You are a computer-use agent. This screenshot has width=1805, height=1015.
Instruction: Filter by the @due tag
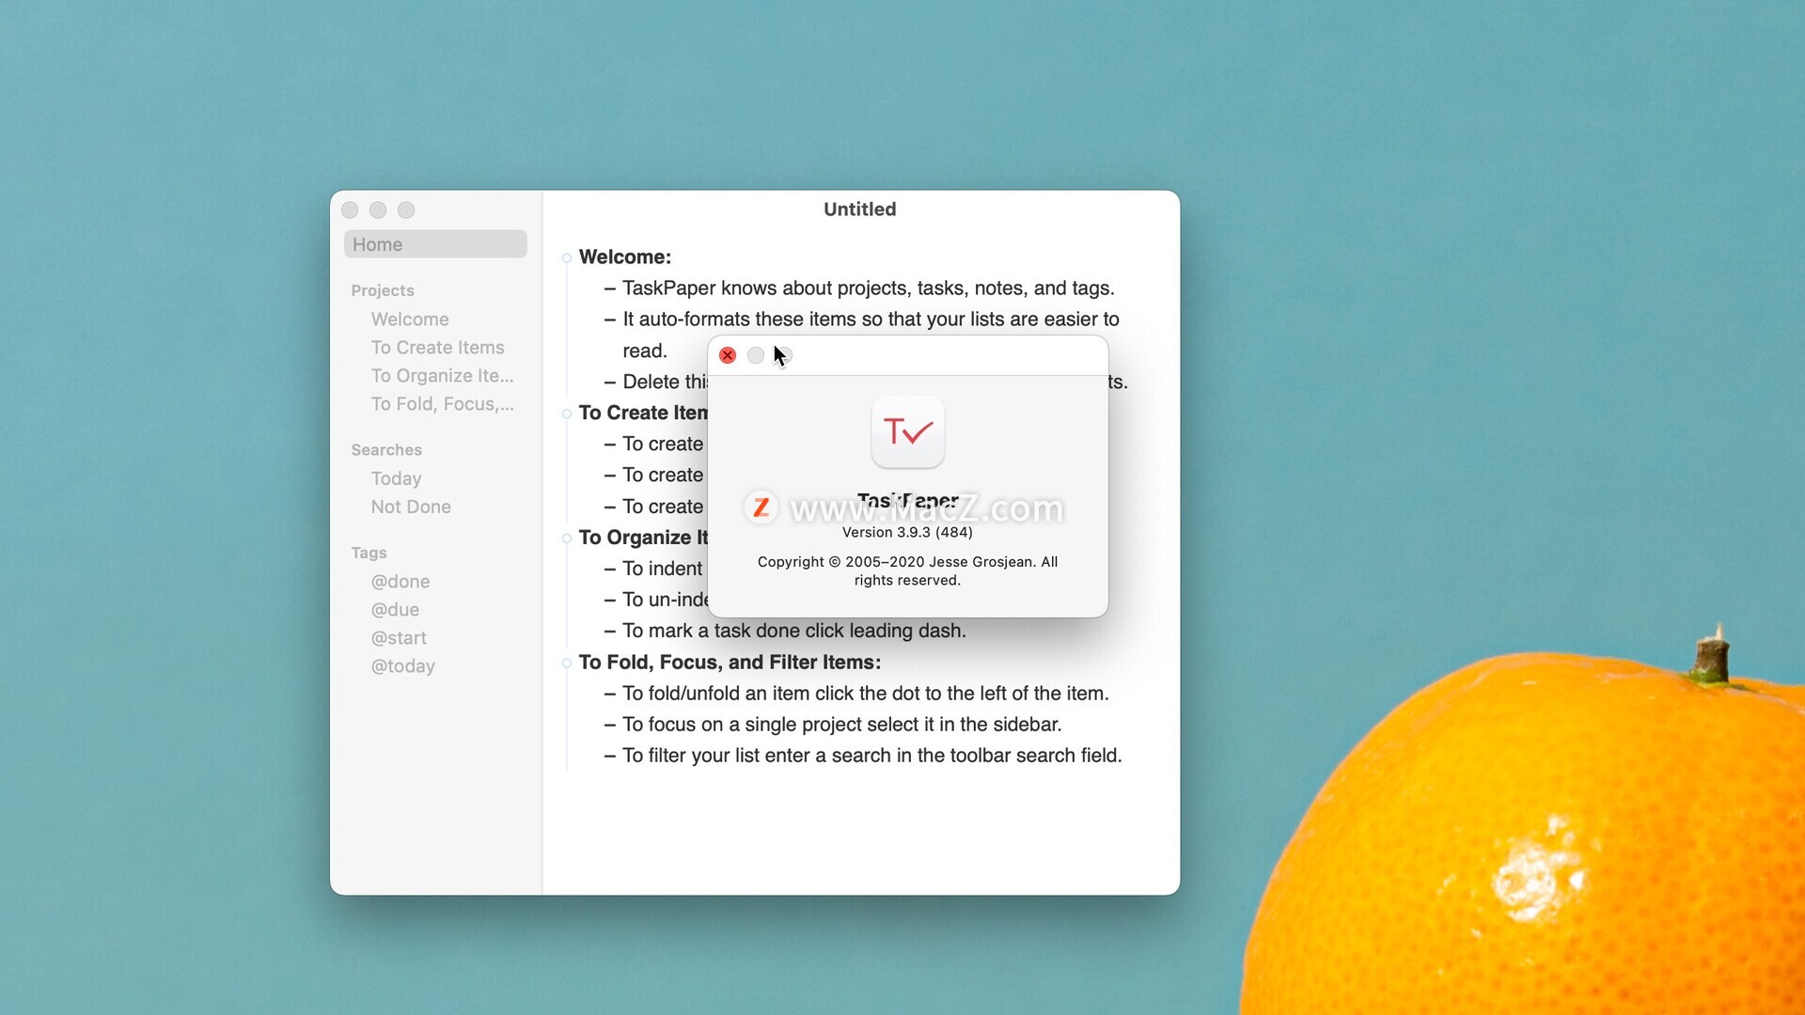coord(395,610)
